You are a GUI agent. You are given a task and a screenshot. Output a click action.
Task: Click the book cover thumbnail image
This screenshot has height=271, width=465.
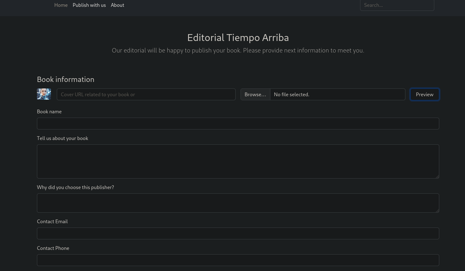44,94
